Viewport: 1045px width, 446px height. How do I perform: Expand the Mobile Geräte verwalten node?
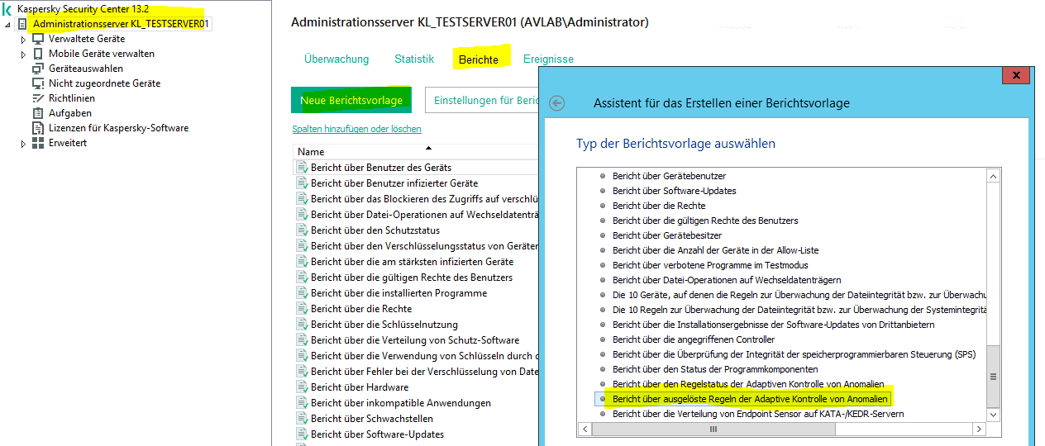23,55
